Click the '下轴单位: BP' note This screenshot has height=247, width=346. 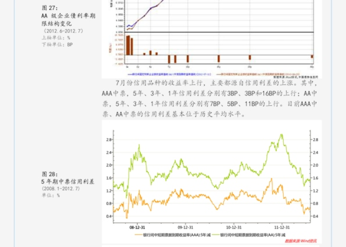[x=57, y=44]
